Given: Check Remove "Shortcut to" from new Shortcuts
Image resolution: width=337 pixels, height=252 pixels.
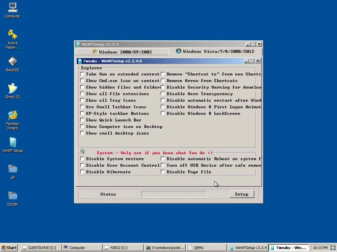Looking at the screenshot, I should (163, 74).
